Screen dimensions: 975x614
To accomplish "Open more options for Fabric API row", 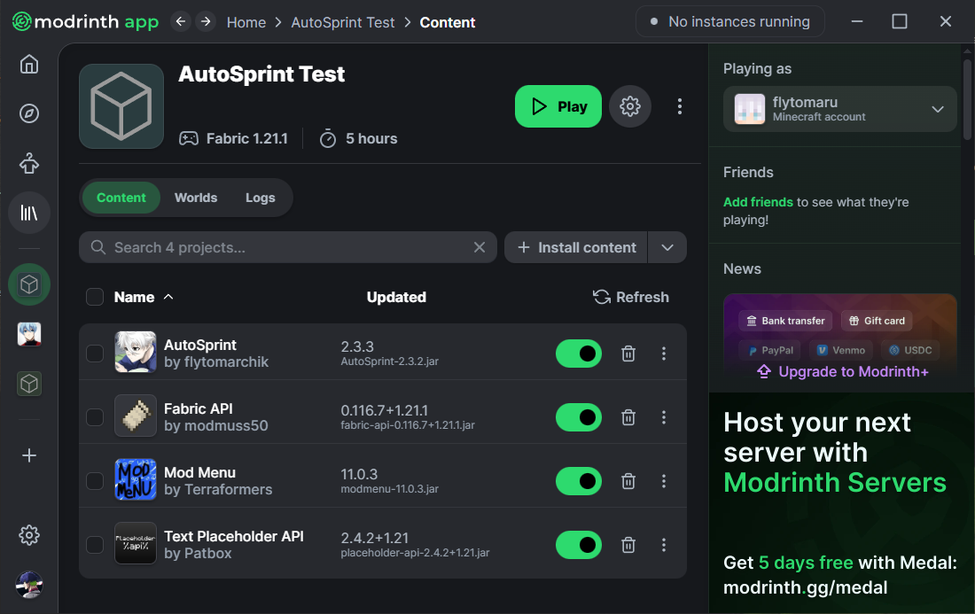I will (x=664, y=417).
